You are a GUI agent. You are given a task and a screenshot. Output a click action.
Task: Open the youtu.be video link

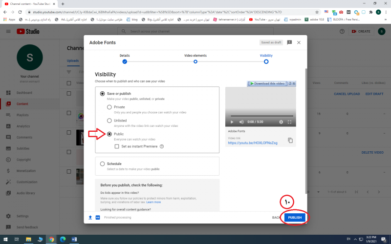pos(253,143)
